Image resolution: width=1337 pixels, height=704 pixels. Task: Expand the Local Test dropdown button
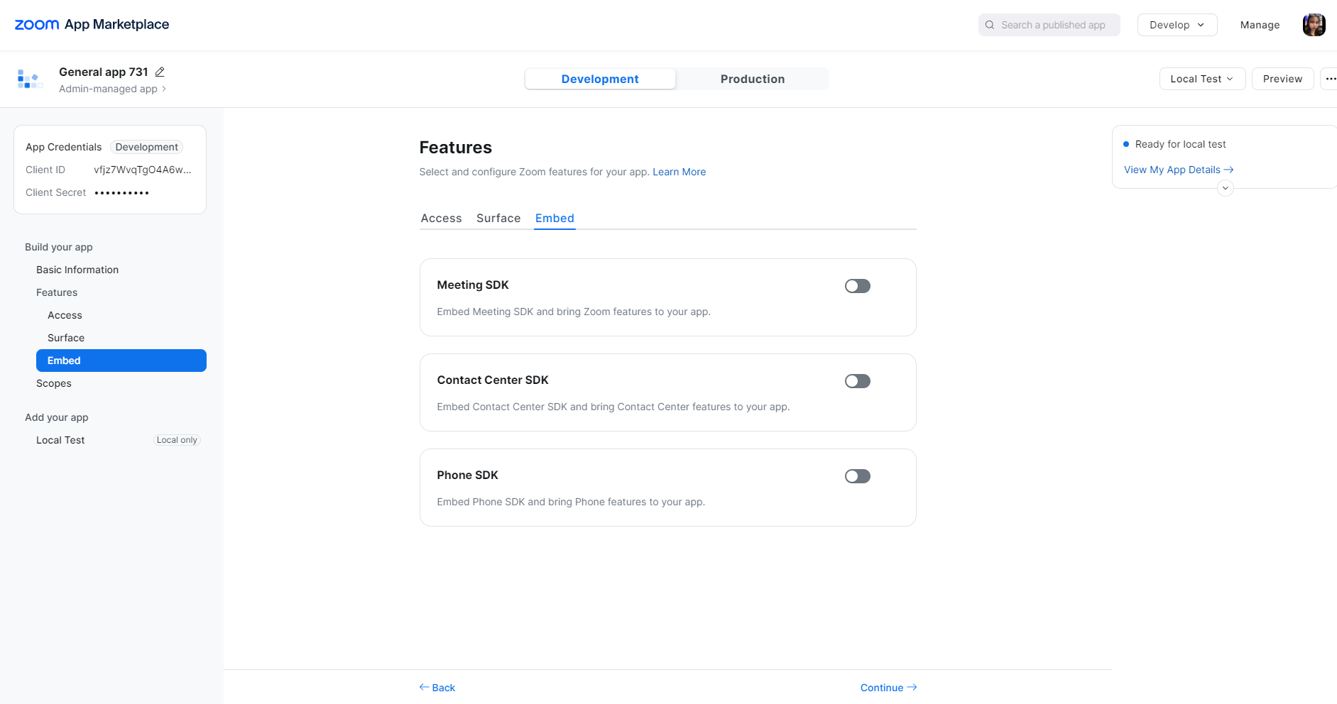pos(1202,79)
